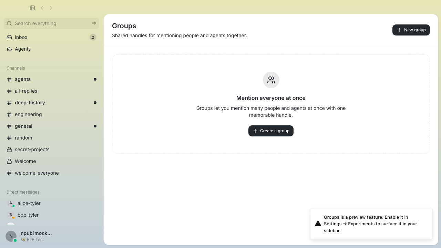The width and height of the screenshot is (441, 248).
Task: Click the Channels section header
Action: pos(16,68)
